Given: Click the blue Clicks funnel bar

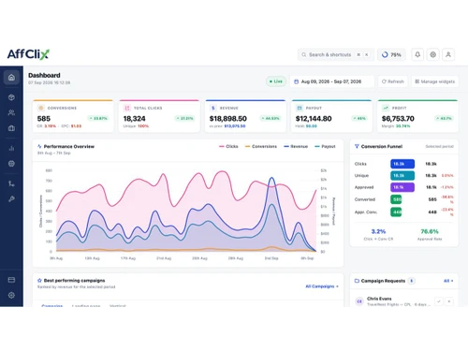Looking at the screenshot, I should pos(402,164).
